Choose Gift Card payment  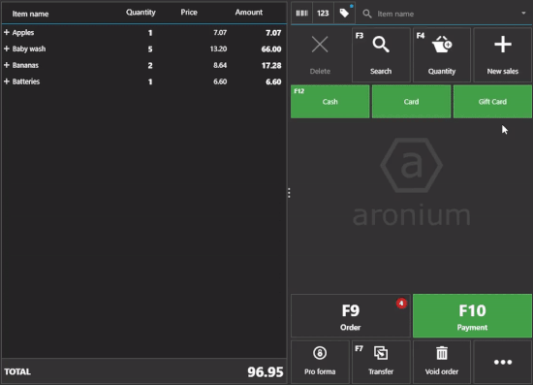pos(492,102)
